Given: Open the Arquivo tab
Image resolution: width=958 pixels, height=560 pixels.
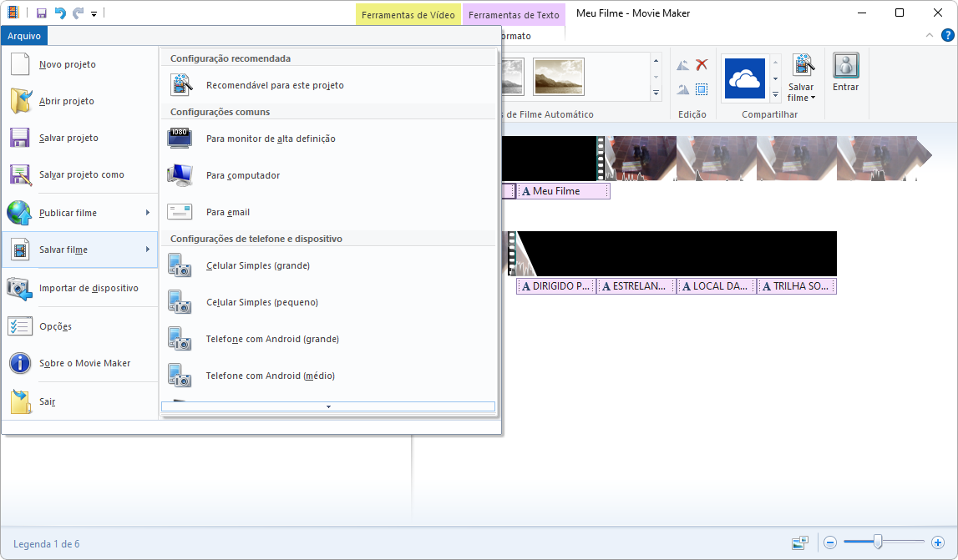Looking at the screenshot, I should (x=24, y=36).
